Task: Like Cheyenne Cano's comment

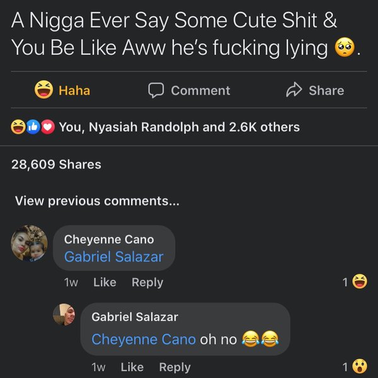Action: (105, 282)
